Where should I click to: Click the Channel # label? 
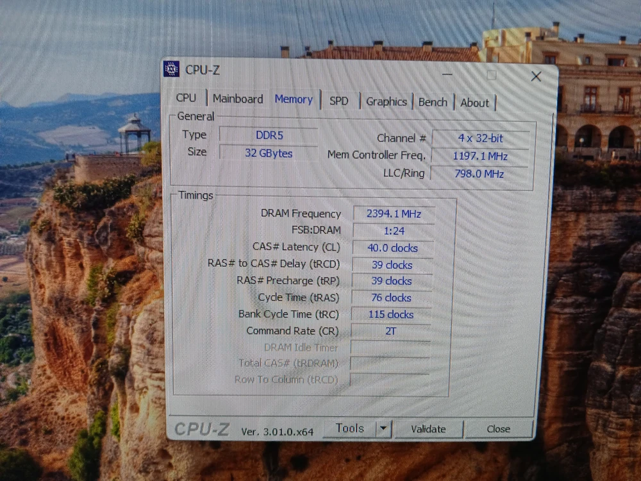pyautogui.click(x=401, y=139)
